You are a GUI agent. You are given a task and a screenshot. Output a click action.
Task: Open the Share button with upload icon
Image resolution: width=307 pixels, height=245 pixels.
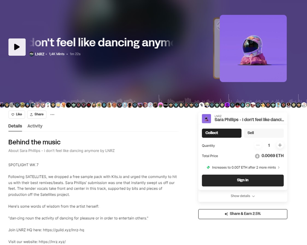click(x=37, y=114)
